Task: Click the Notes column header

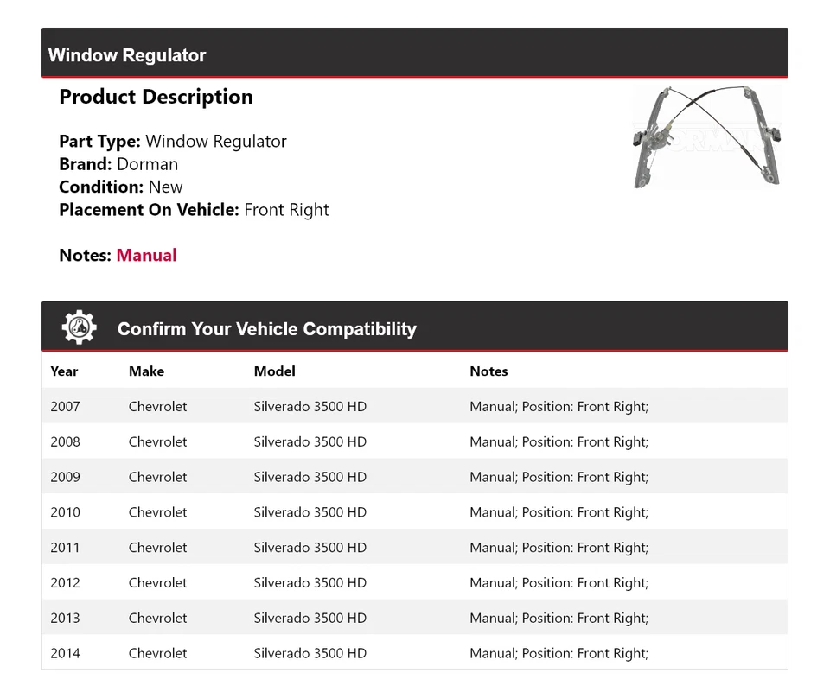Action: click(488, 371)
